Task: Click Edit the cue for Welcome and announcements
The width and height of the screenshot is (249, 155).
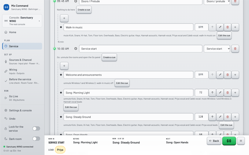Action: pyautogui.click(x=122, y=83)
